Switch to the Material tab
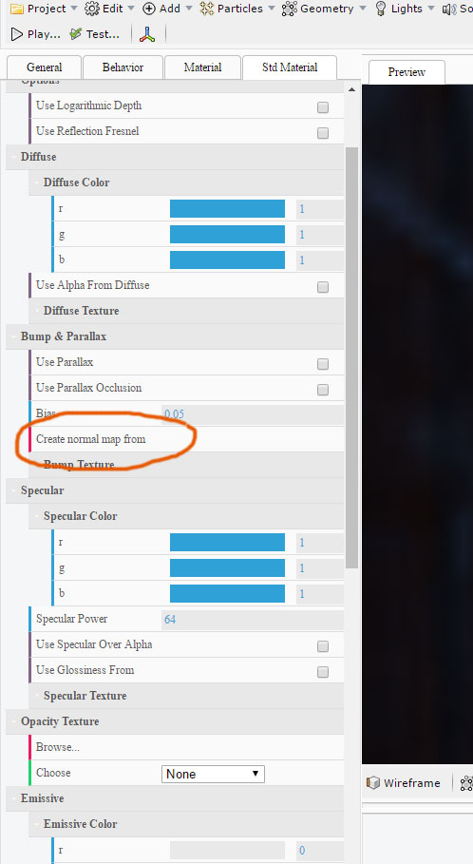Image resolution: width=473 pixels, height=864 pixels. point(202,67)
